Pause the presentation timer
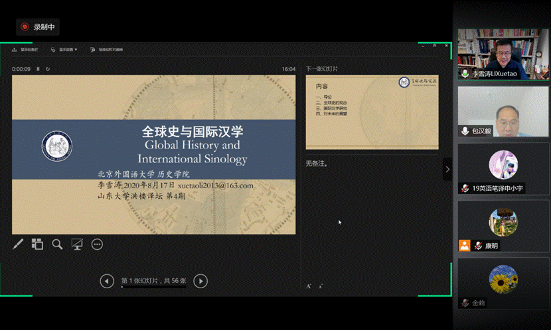Screen dimensions: 551x330 coord(39,69)
